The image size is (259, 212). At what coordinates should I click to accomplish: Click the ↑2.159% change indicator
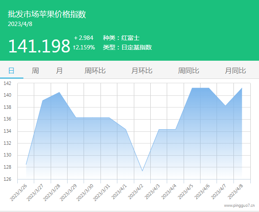[x=84, y=47]
